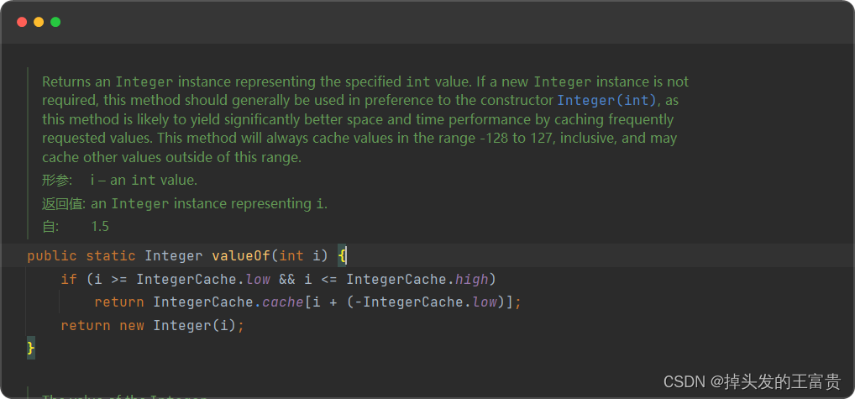This screenshot has height=399, width=855.
Task: Select the 'public' keyword in method signature
Action: pos(52,255)
